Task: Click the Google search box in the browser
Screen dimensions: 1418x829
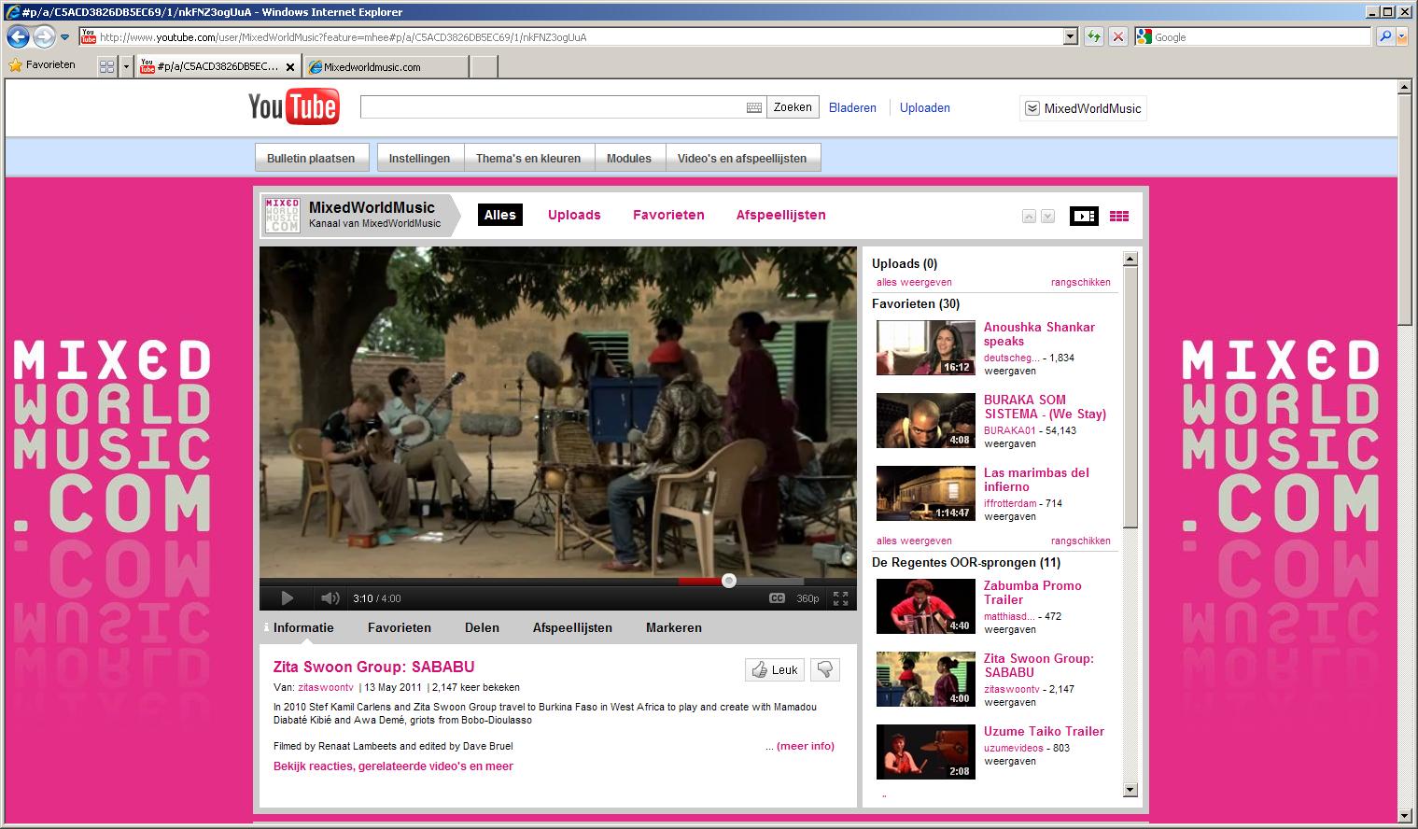Action: click(1254, 37)
